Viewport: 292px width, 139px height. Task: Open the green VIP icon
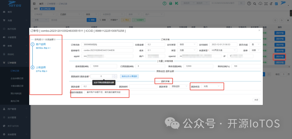tap(177, 3)
